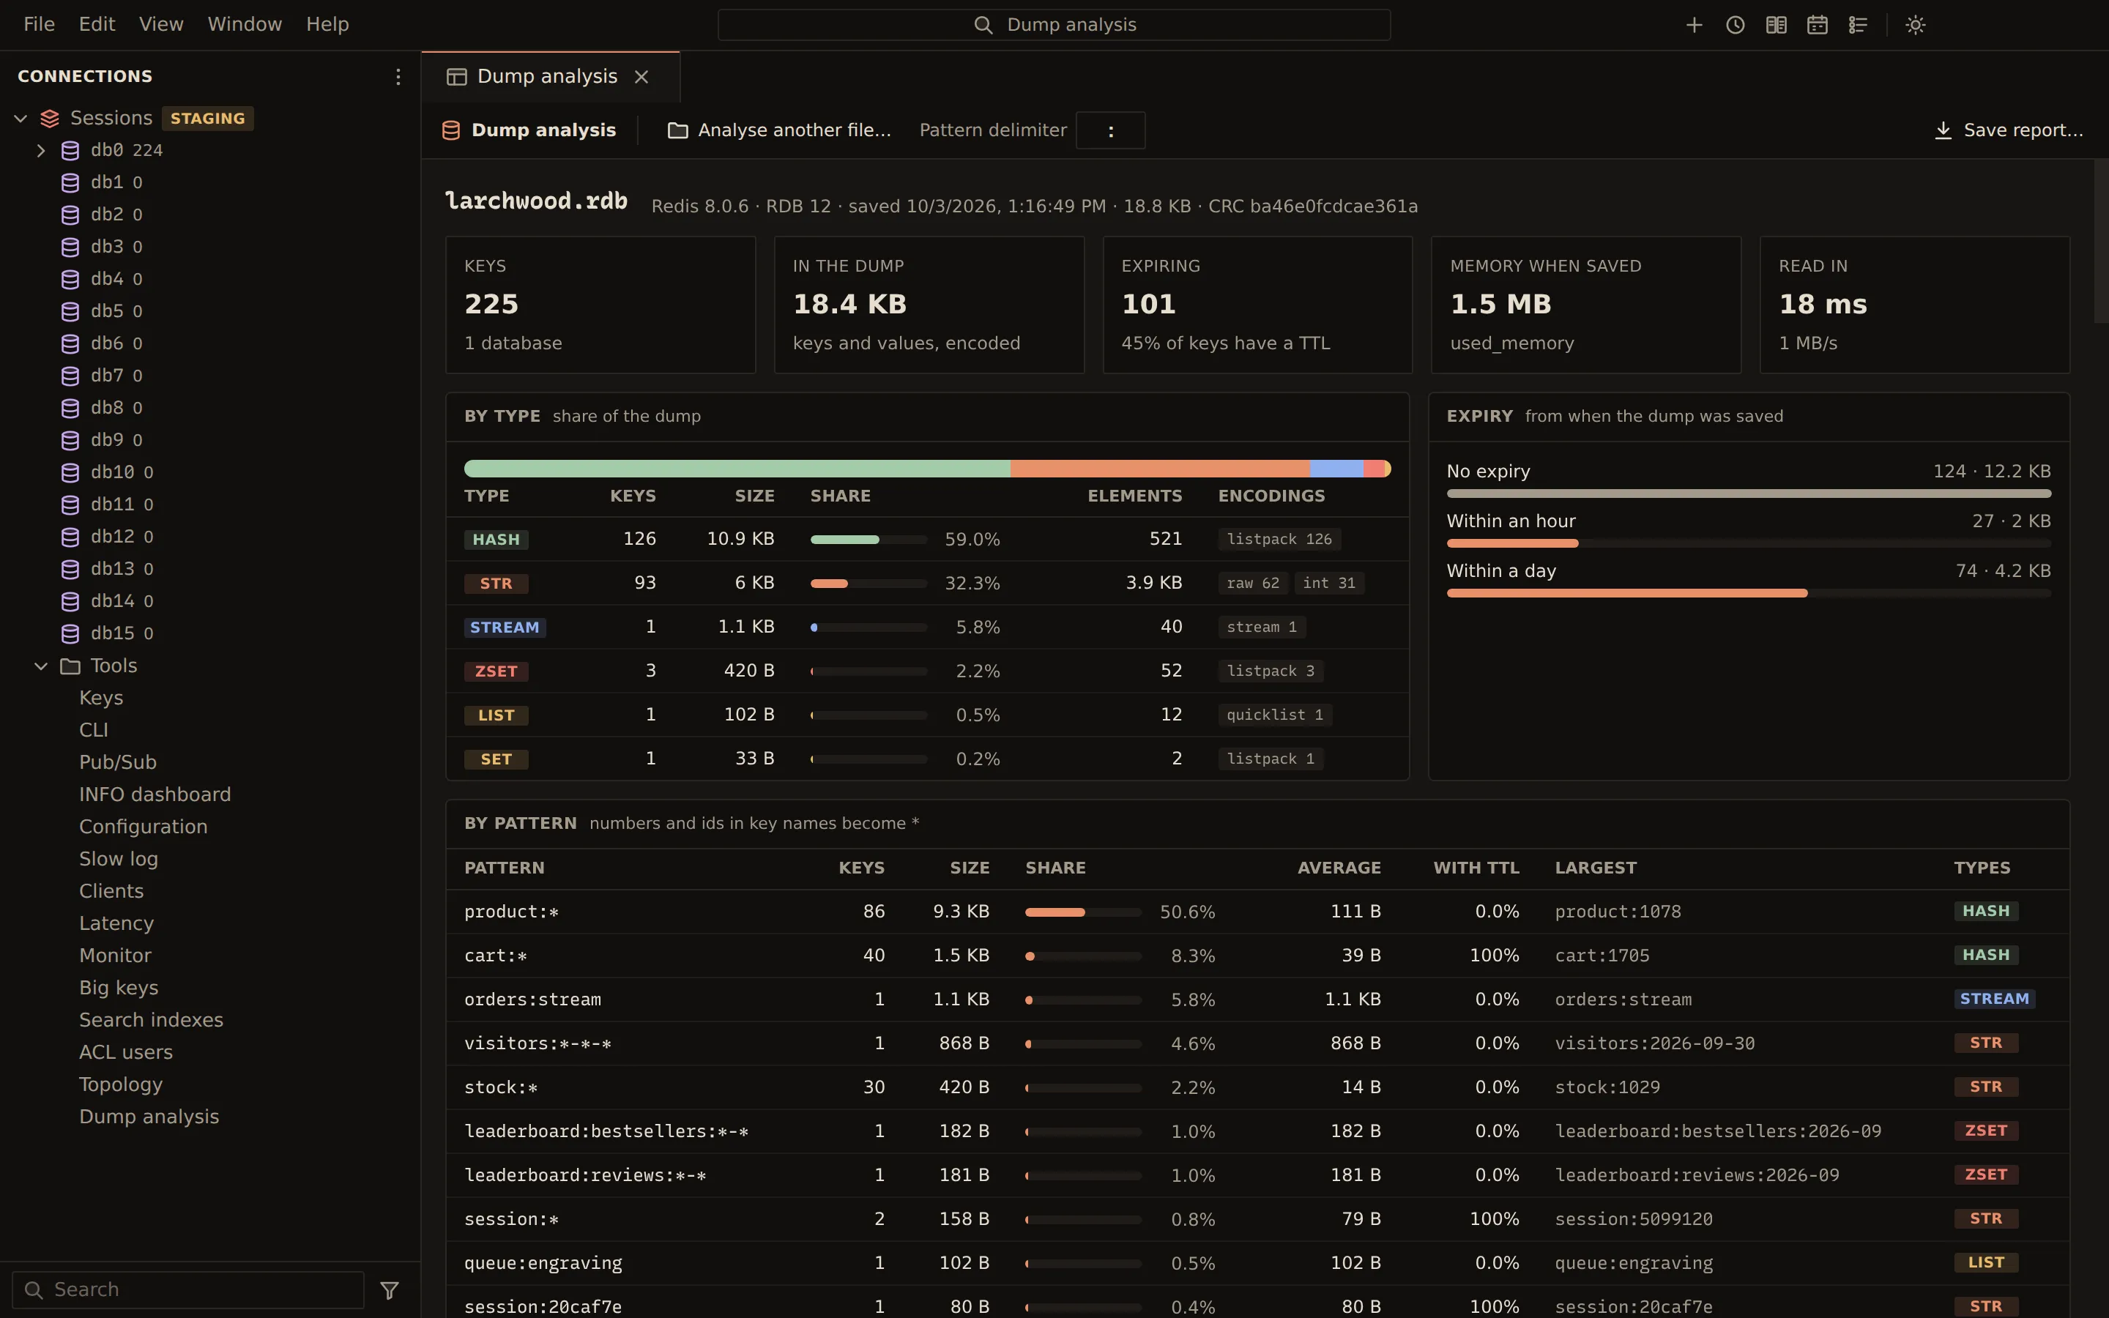Open the Slow log tool
Viewport: 2109px width, 1318px height.
119,859
